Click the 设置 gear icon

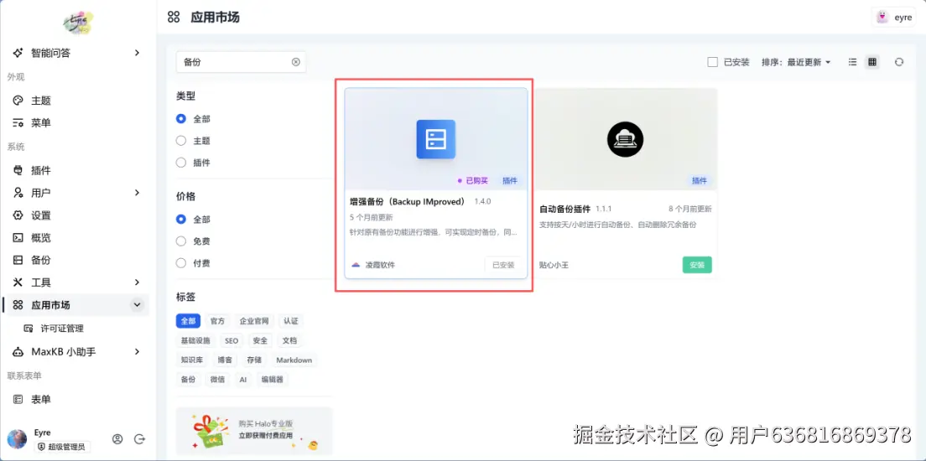point(18,215)
